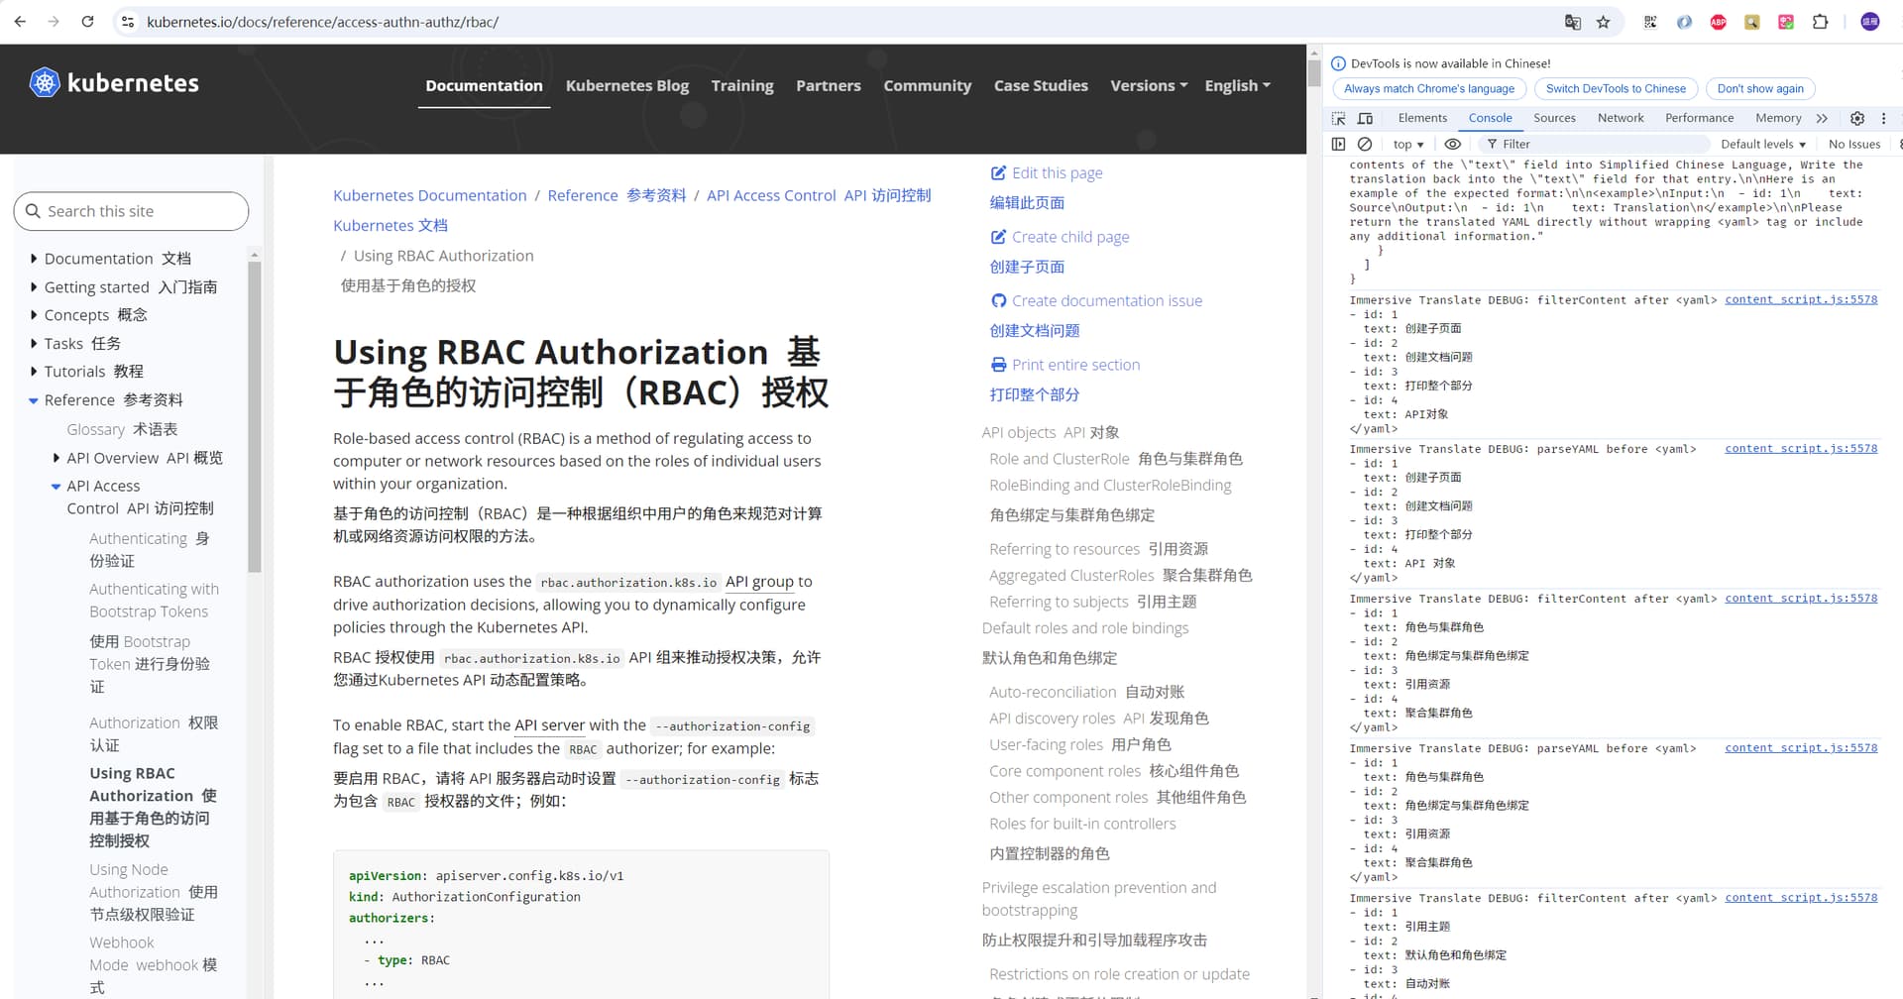Open DevTools three-dot customize menu
The width and height of the screenshot is (1903, 999).
pos(1884,118)
